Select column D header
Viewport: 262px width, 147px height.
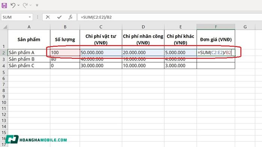point(143,27)
